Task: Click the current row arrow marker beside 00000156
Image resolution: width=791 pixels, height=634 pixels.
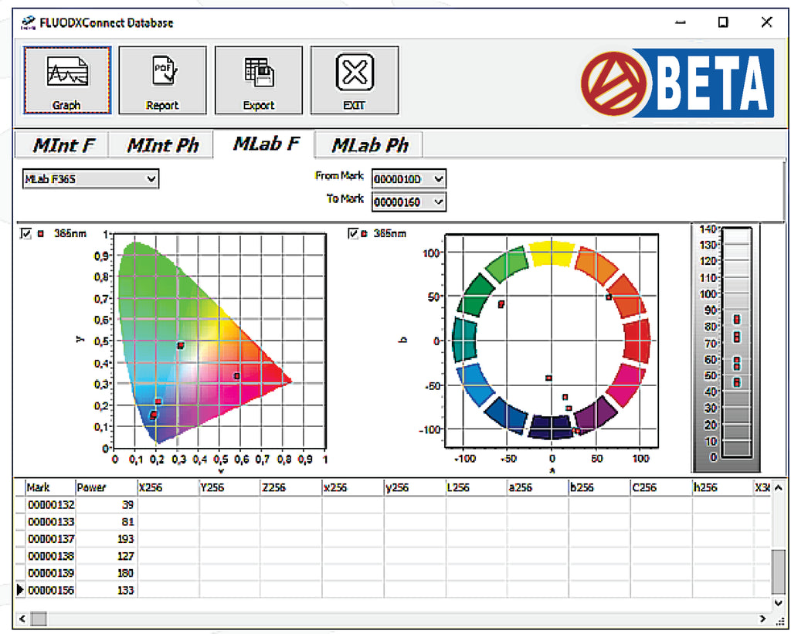Action: [21, 590]
